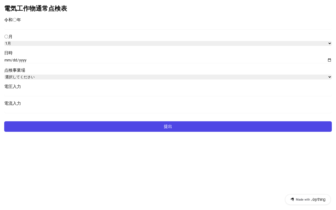Click into the 電流入力 input field
This screenshot has width=336, height=210.
tap(168, 110)
